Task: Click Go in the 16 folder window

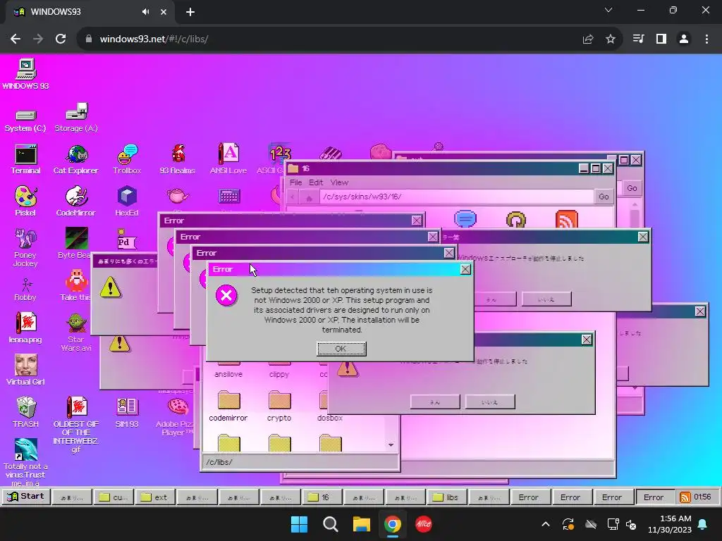Action: [604, 197]
